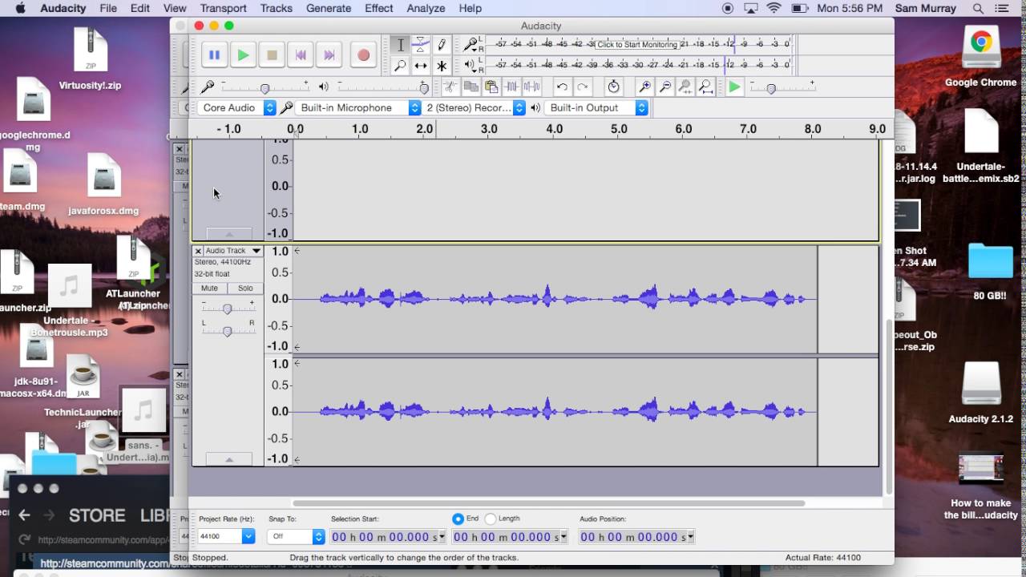Click the Wi-Fi icon in menu bar

[x=774, y=8]
